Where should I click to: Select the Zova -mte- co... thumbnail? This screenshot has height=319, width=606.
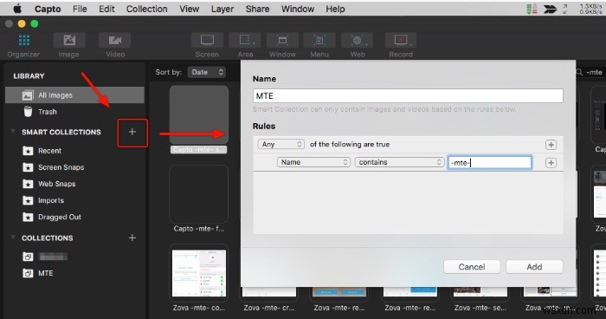pos(198,273)
